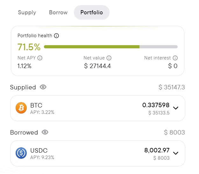Click the Net value info icon
The height and width of the screenshot is (174, 199).
(x=109, y=58)
